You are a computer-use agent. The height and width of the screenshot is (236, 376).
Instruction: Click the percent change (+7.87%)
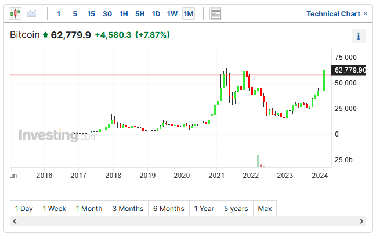153,35
